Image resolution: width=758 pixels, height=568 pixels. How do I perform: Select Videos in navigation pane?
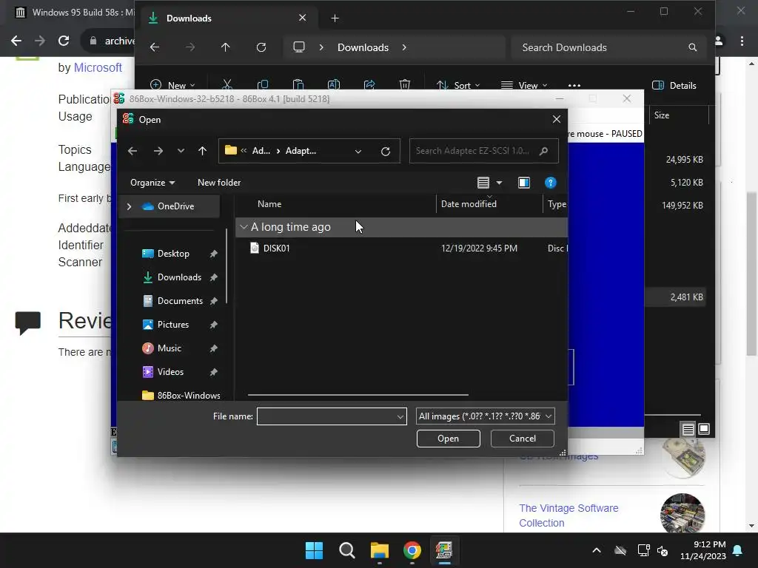click(170, 372)
